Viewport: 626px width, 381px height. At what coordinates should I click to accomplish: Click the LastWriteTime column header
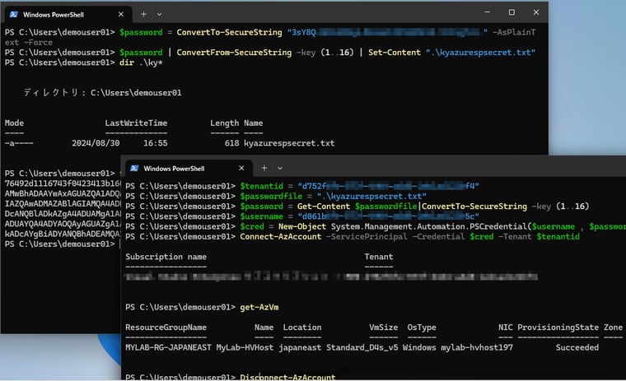pyautogui.click(x=136, y=123)
